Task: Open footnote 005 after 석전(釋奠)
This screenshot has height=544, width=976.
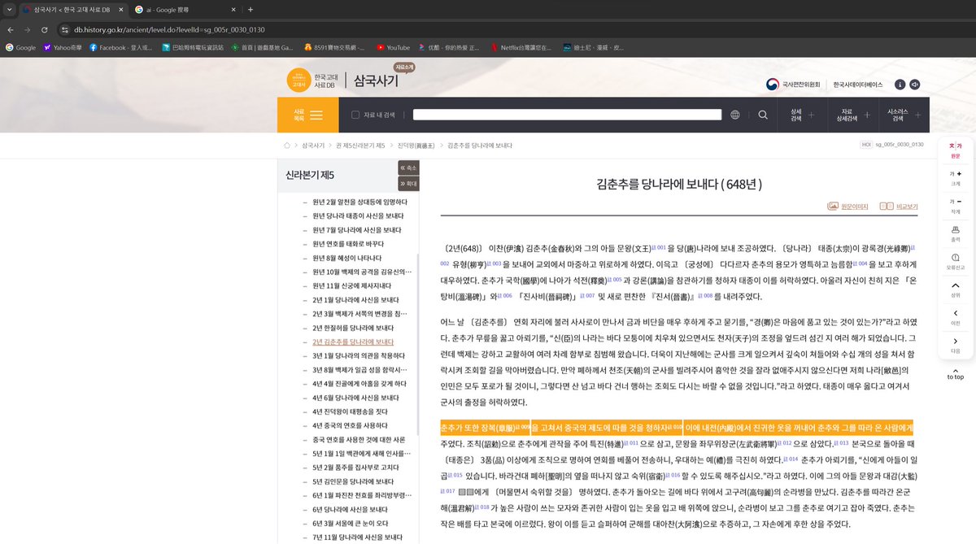Action: [617, 279]
